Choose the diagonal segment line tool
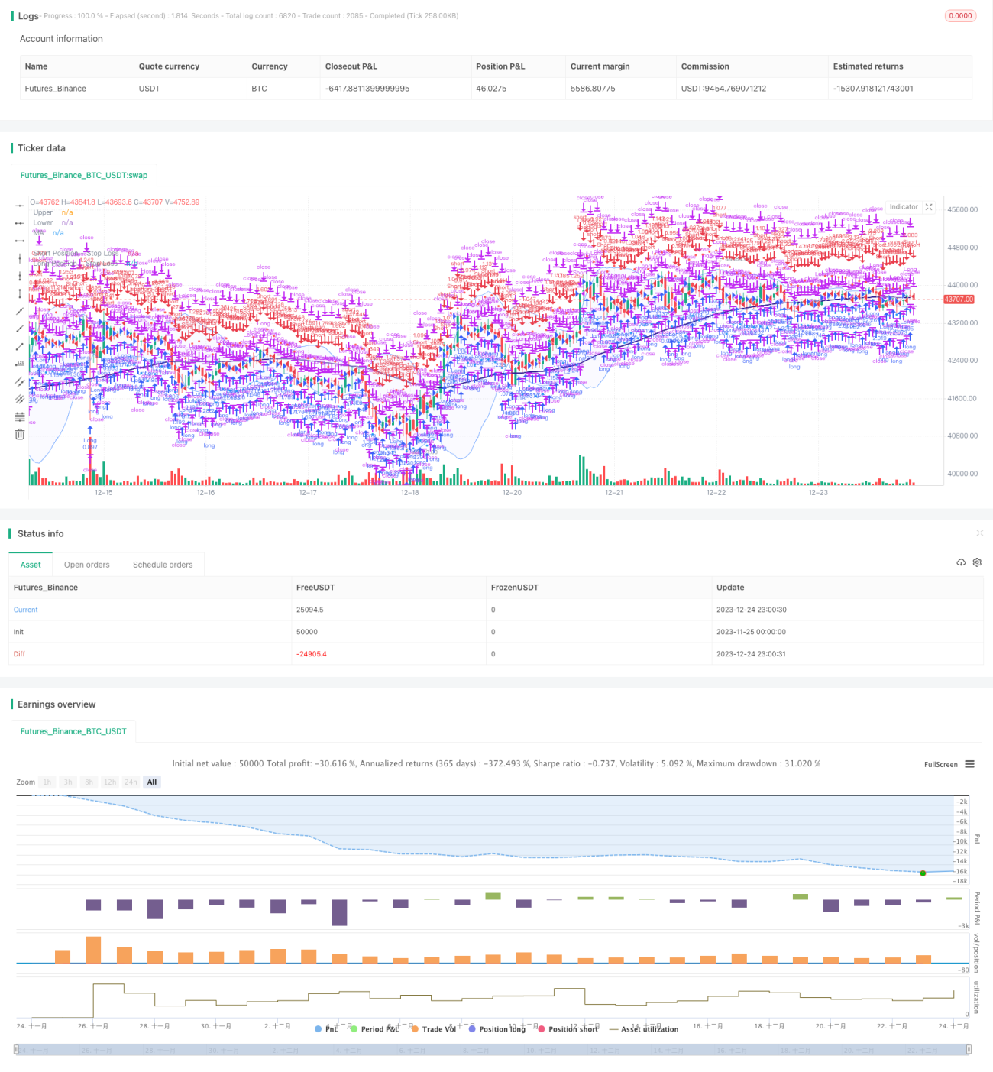Image resolution: width=993 pixels, height=1072 pixels. 20,346
